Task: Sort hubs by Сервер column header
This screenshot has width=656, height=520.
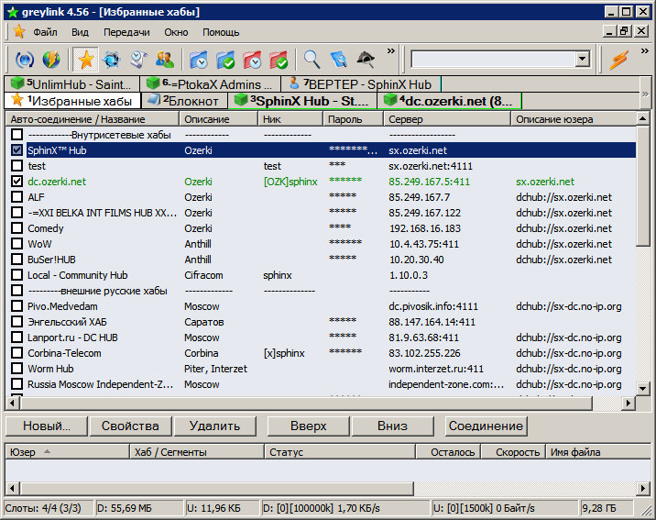Action: (447, 119)
